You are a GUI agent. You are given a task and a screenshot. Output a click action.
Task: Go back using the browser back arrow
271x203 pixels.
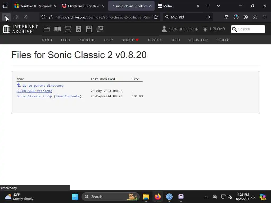point(6,17)
